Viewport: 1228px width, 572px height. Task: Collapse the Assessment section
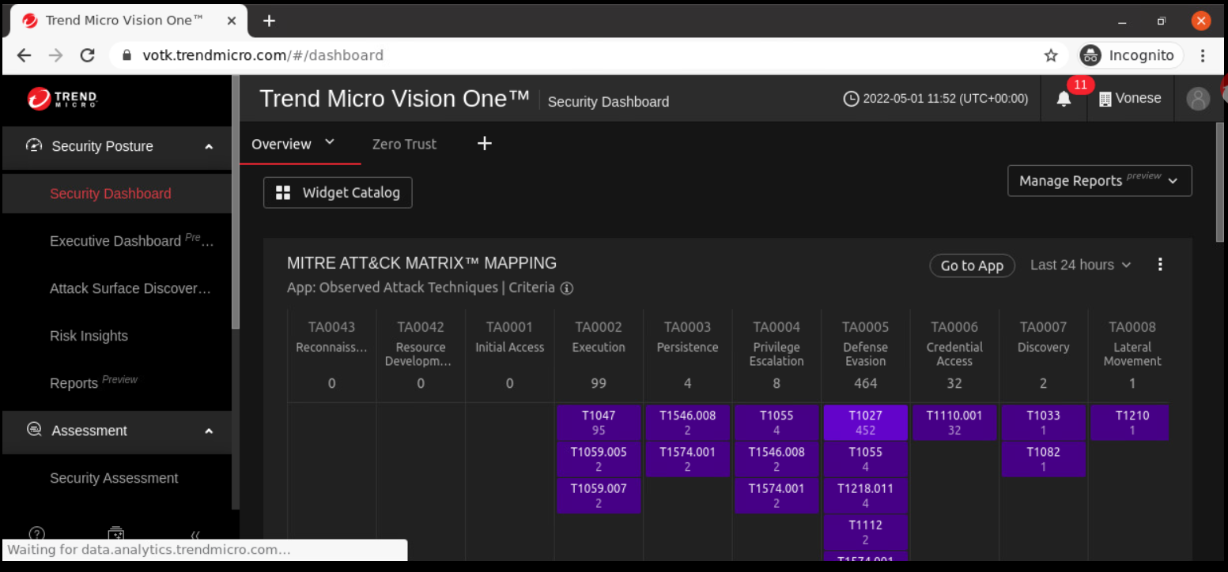click(209, 431)
